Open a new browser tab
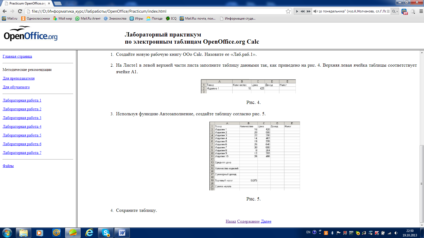This screenshot has height=238, width=424. pos(58,3)
